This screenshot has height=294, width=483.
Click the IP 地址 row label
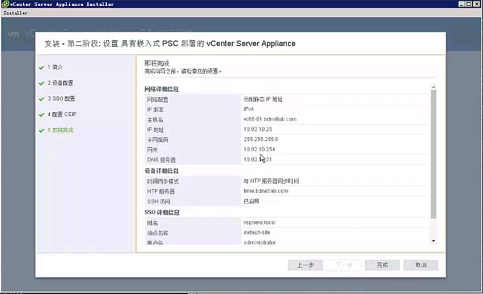pos(156,130)
